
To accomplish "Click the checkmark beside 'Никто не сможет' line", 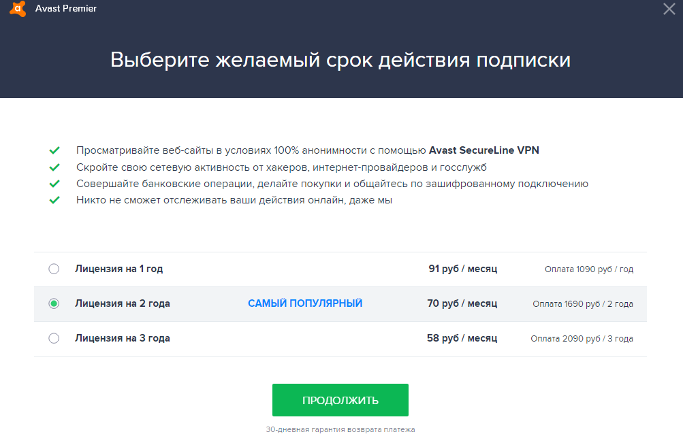I will (54, 200).
